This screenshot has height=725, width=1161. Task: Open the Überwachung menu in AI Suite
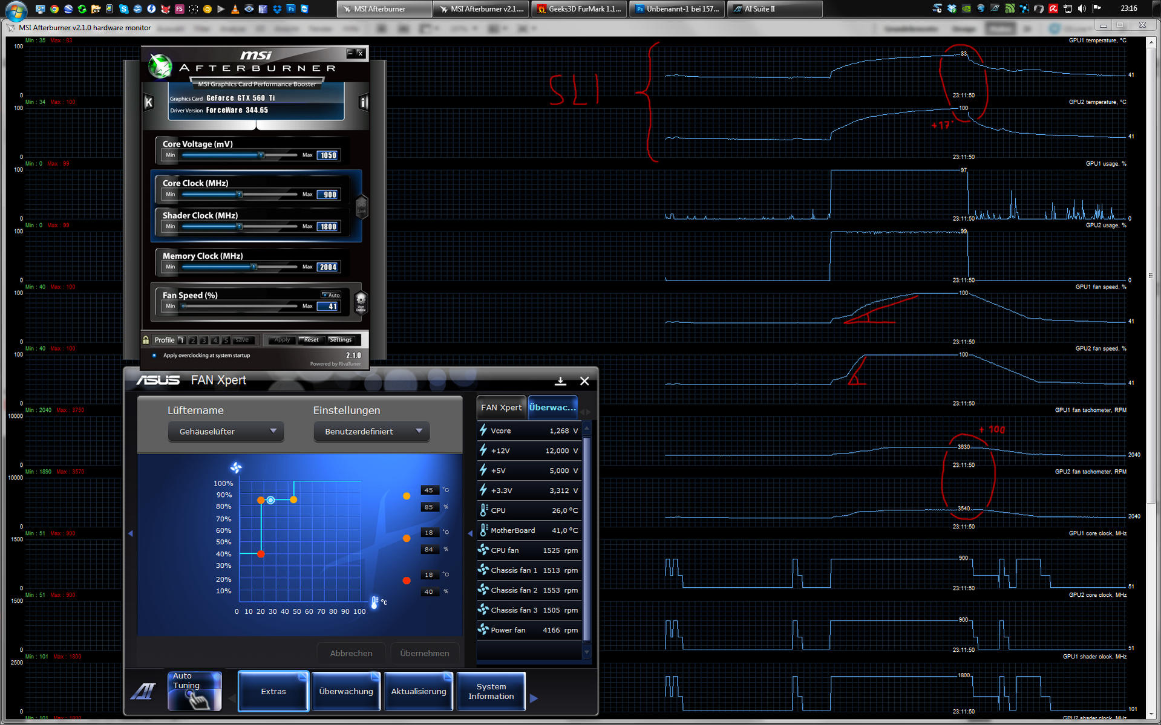pyautogui.click(x=346, y=691)
